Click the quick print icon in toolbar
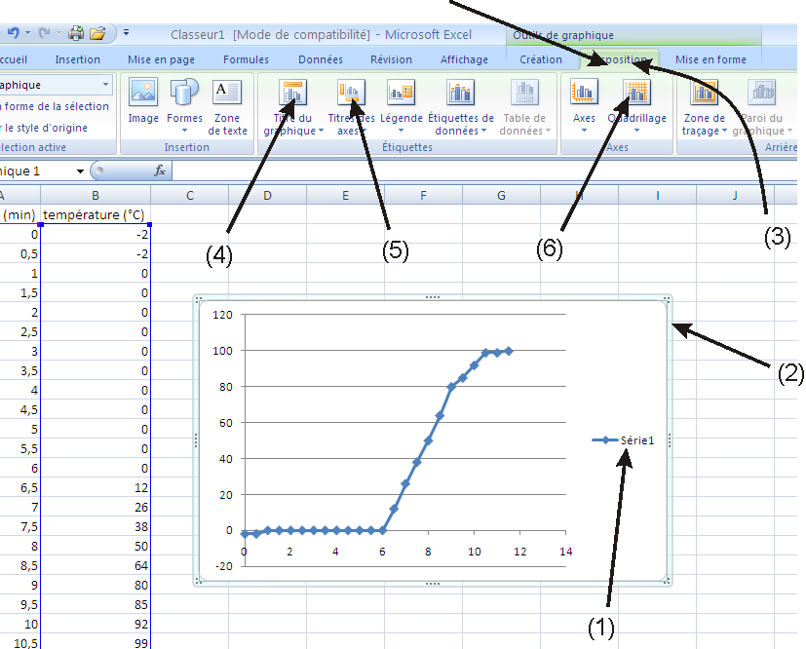The height and width of the screenshot is (649, 806). click(x=76, y=33)
